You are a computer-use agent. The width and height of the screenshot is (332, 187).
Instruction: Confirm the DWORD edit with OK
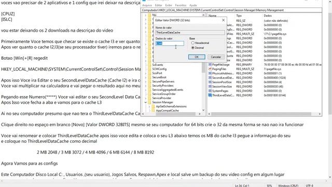coord(197,57)
